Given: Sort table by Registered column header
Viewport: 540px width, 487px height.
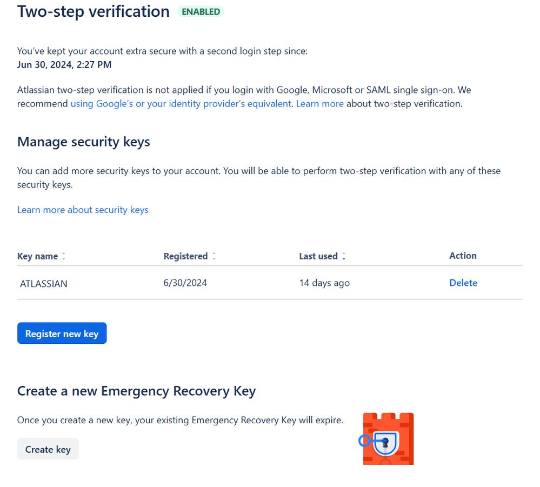Looking at the screenshot, I should point(185,256).
